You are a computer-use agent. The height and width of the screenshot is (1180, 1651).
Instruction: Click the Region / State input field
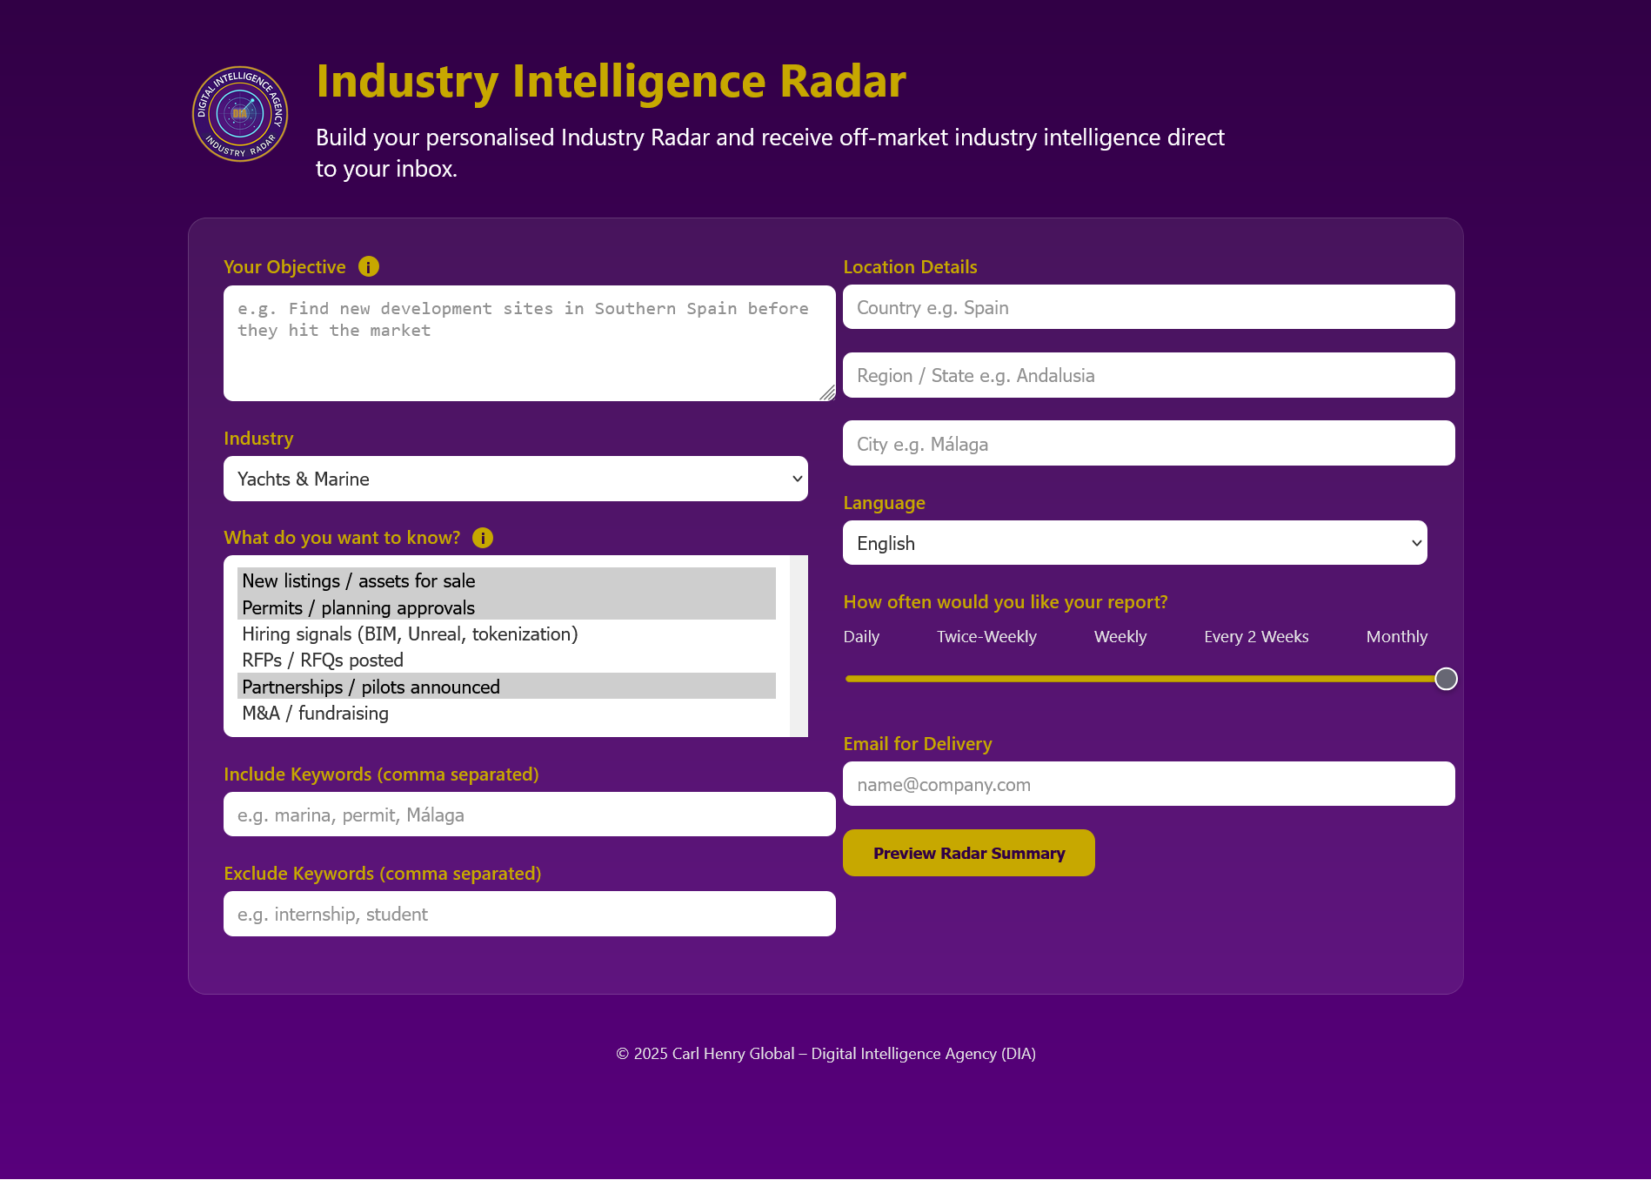click(1148, 375)
